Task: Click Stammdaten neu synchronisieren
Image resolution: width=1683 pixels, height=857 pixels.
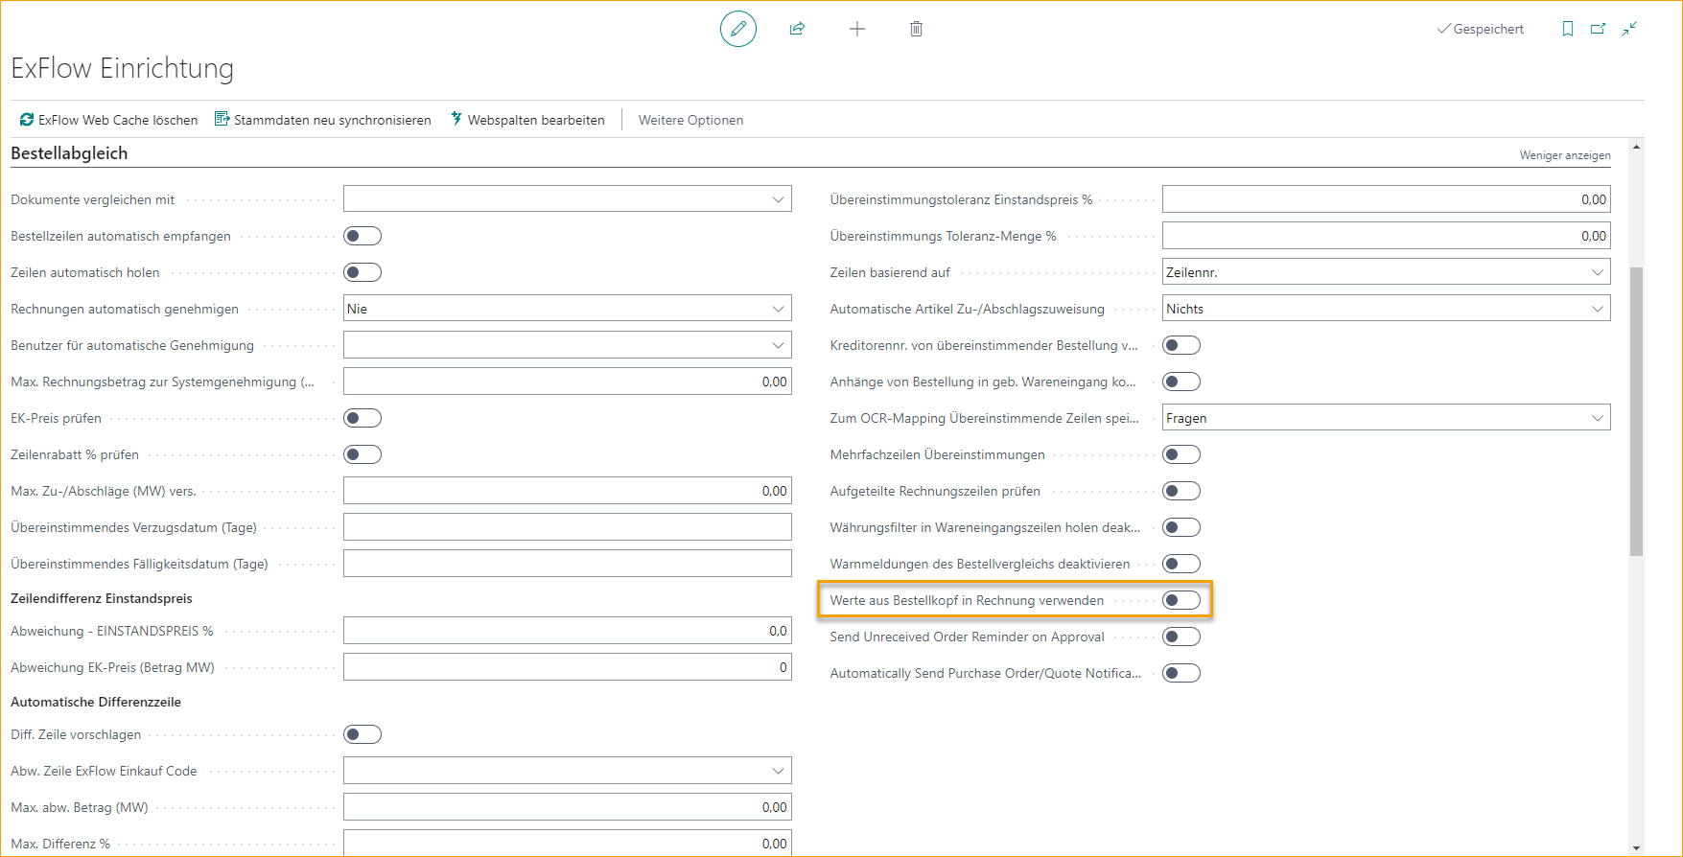Action: point(322,120)
